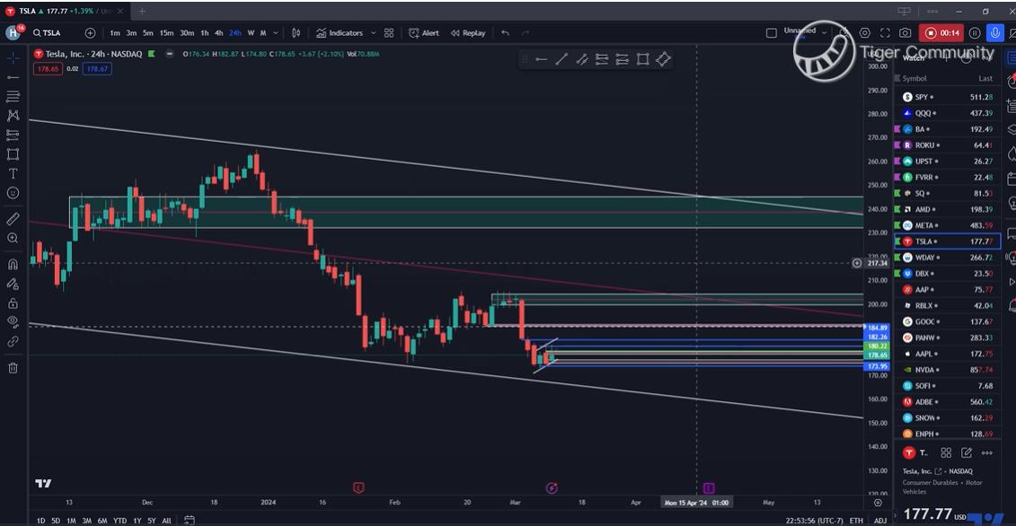Undo the last chart action
1016x526 pixels.
[x=506, y=33]
